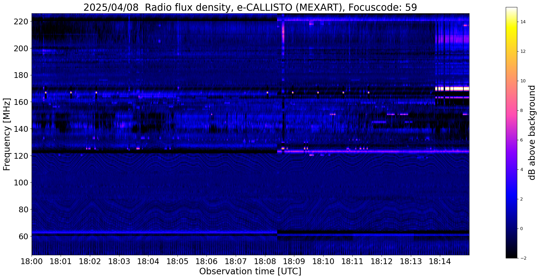Click the plot title mentioning e-CALLISTO (MEXART)
This screenshot has width=540, height=279.
point(250,7)
